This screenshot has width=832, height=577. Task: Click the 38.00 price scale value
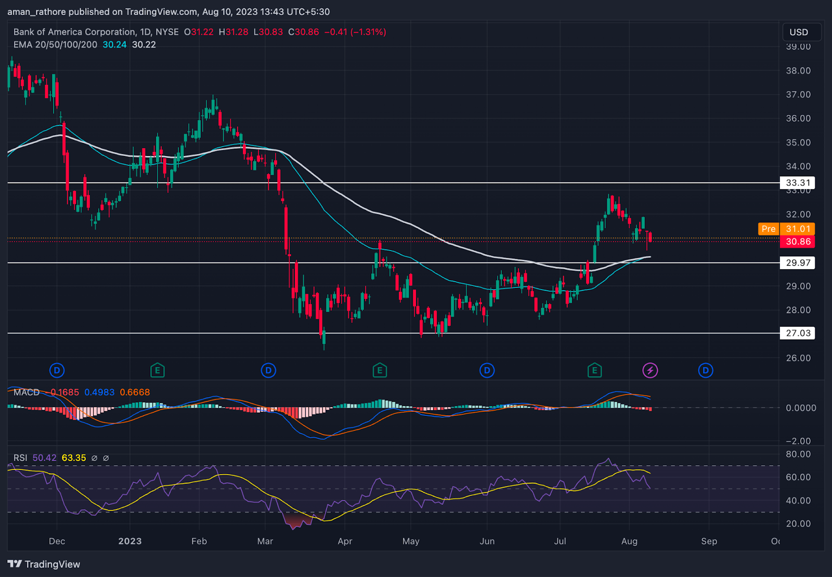798,71
